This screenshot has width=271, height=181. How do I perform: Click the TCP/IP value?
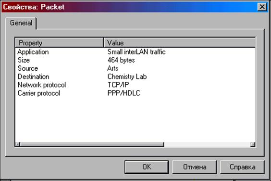[x=118, y=85]
